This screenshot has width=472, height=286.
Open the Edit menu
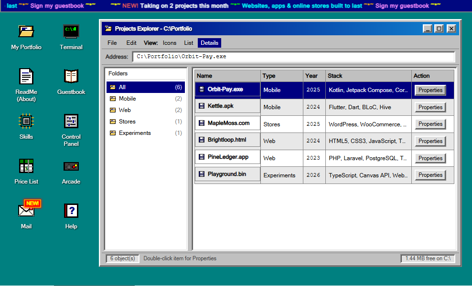click(x=131, y=42)
